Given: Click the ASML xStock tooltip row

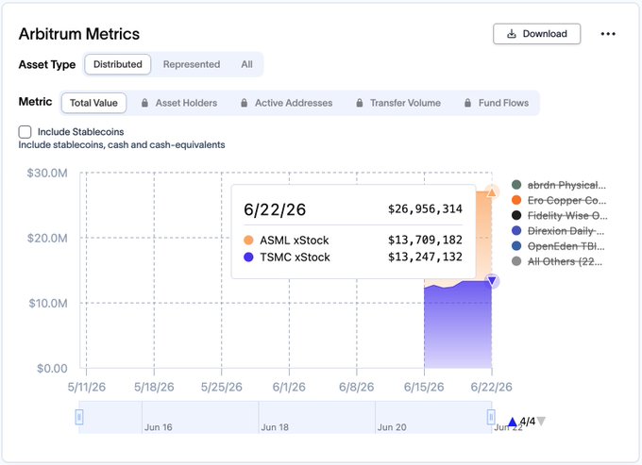Looking at the screenshot, I should [353, 241].
